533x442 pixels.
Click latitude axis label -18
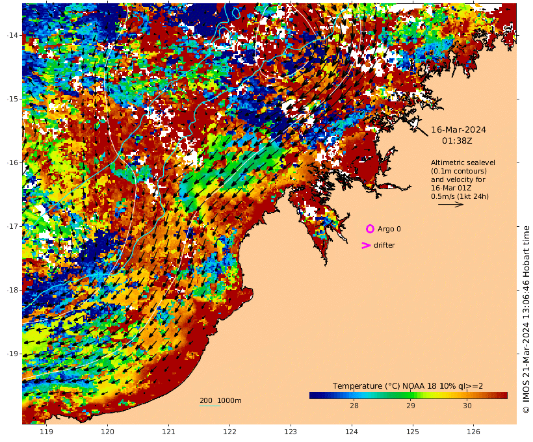pos(12,290)
